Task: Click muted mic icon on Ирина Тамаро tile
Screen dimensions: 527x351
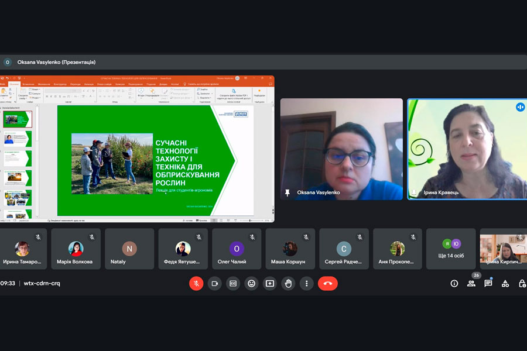Action: pos(38,237)
